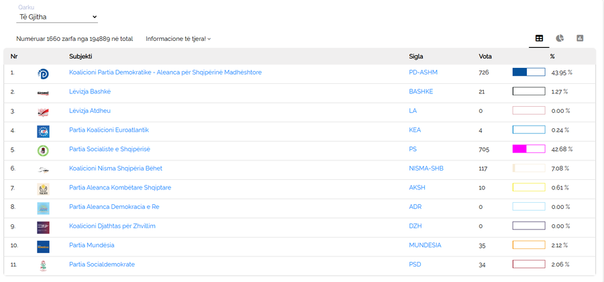Click the BASHKE sigla link
604x282 pixels.
click(421, 91)
